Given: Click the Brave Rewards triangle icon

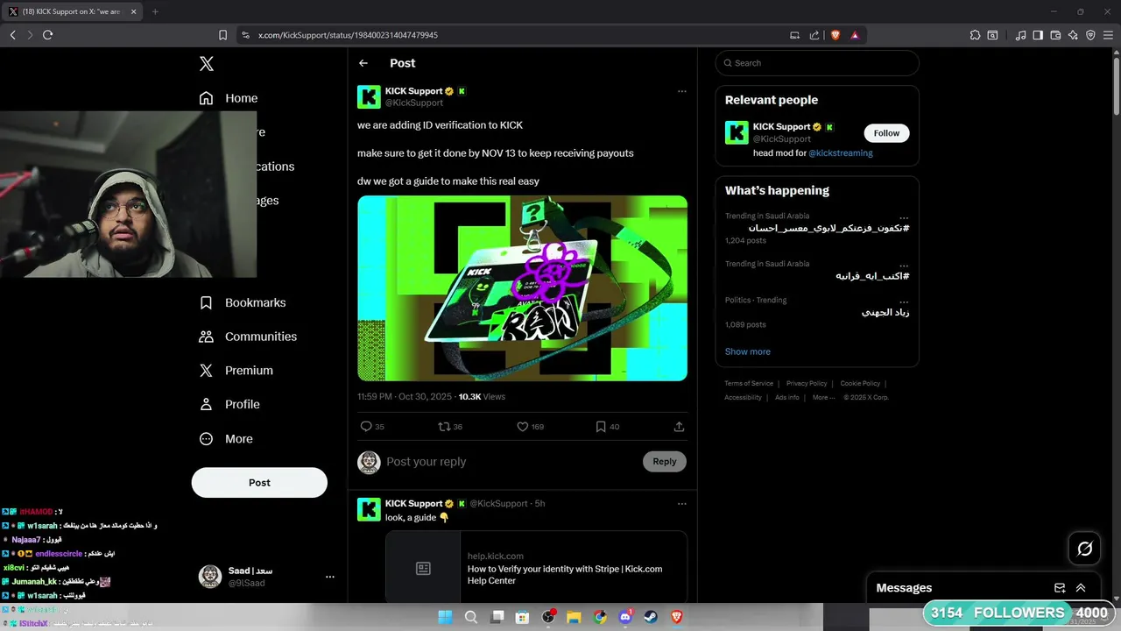Looking at the screenshot, I should (x=855, y=35).
